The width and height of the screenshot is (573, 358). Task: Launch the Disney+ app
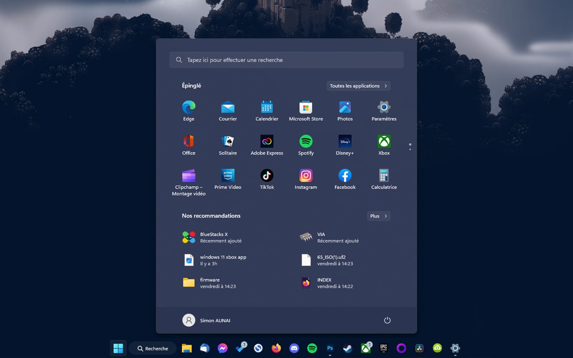[345, 145]
